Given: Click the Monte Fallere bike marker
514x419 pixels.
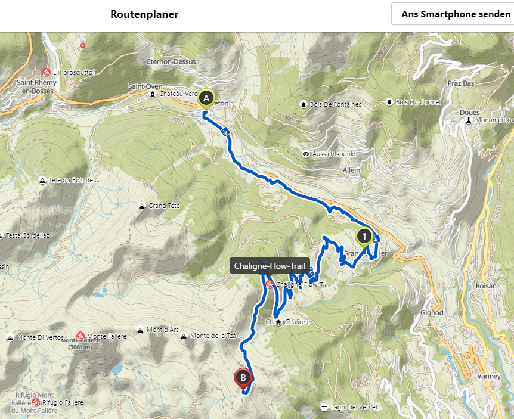Looking at the screenshot, I should 80,336.
